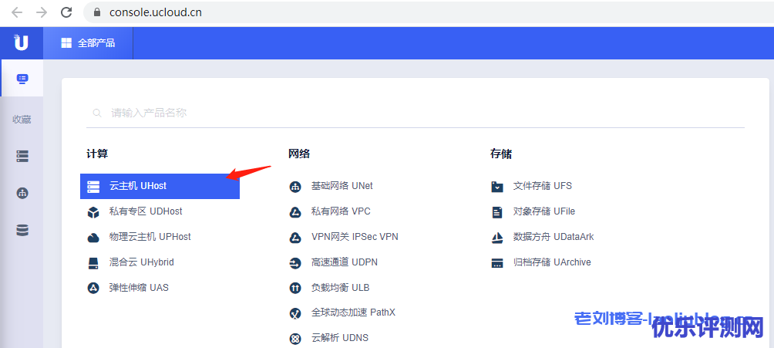Open the 收藏 favorites sidebar item
The height and width of the screenshot is (348, 774).
[22, 119]
